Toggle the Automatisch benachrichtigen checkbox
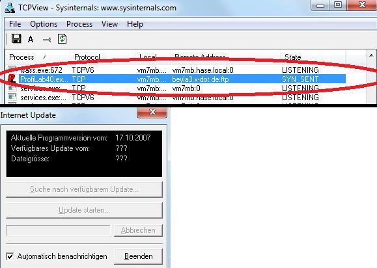 pyautogui.click(x=10, y=256)
